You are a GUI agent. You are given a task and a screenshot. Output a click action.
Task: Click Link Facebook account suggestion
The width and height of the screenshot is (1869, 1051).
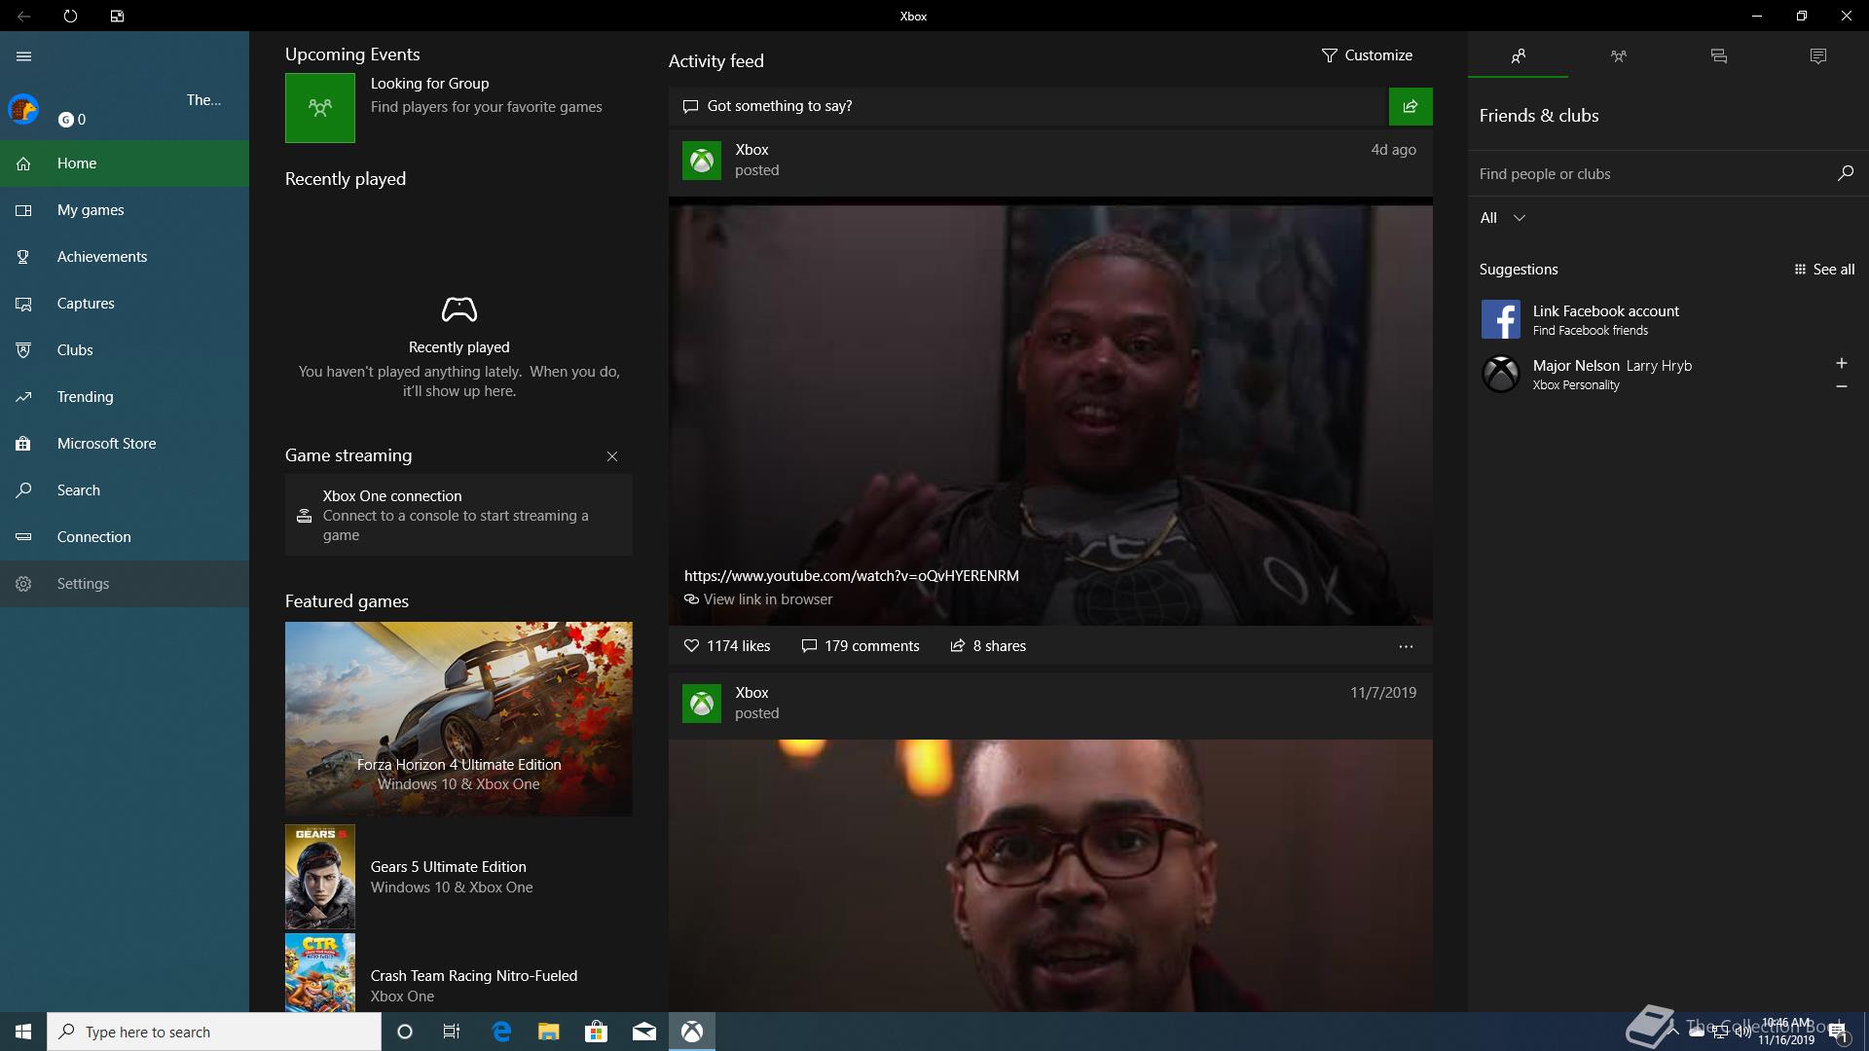pyautogui.click(x=1668, y=319)
